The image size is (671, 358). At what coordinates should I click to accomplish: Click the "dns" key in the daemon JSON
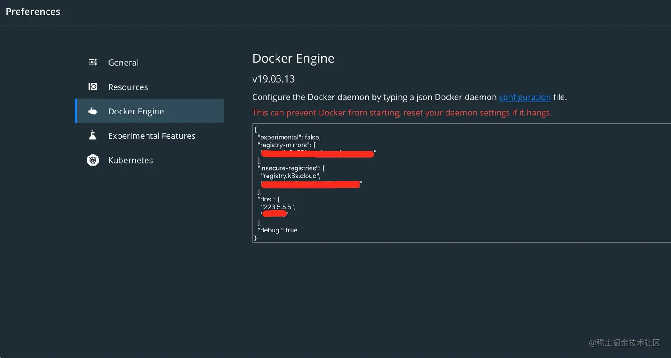click(266, 199)
